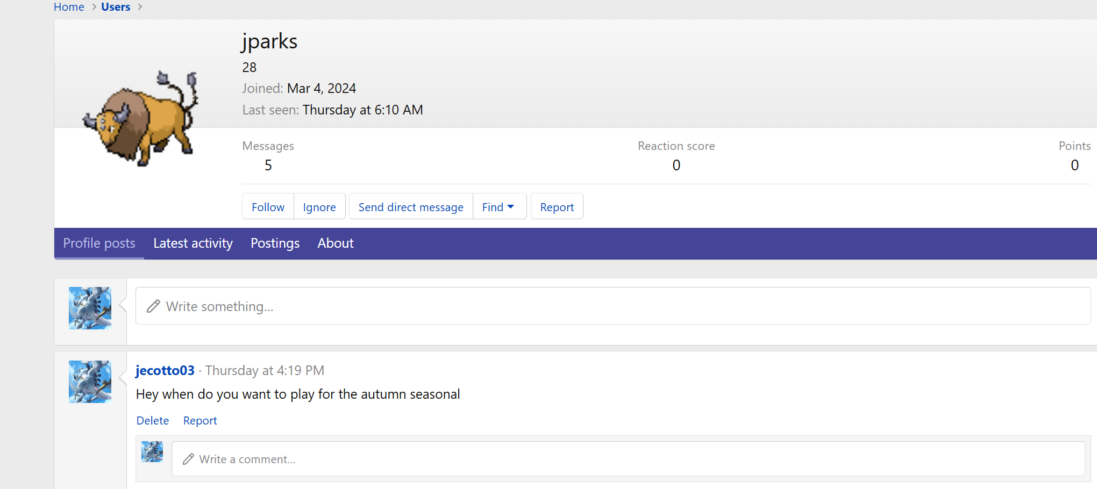This screenshot has height=489, width=1097.
Task: Click the avatar beside Write something box
Action: (90, 308)
